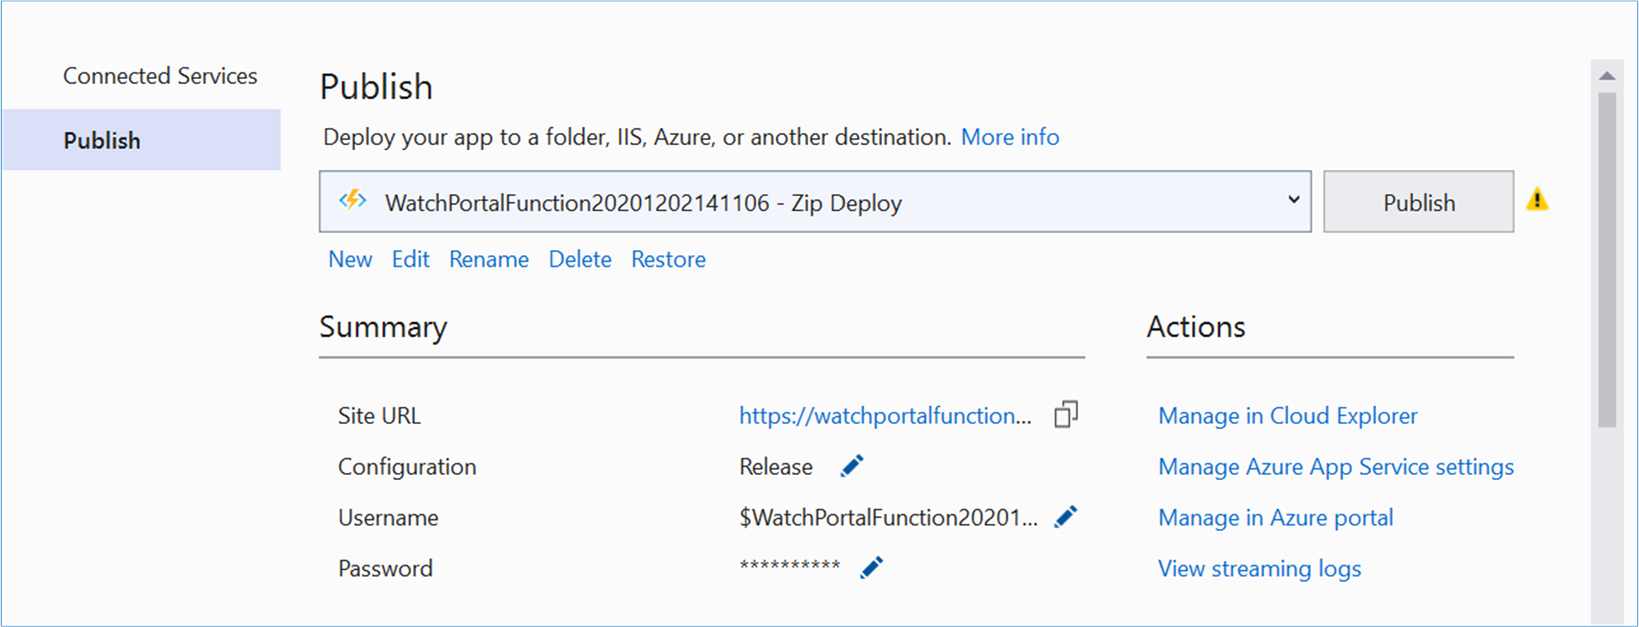This screenshot has height=627, width=1639.
Task: Click the scrollbar up arrow
Action: [x=1607, y=76]
